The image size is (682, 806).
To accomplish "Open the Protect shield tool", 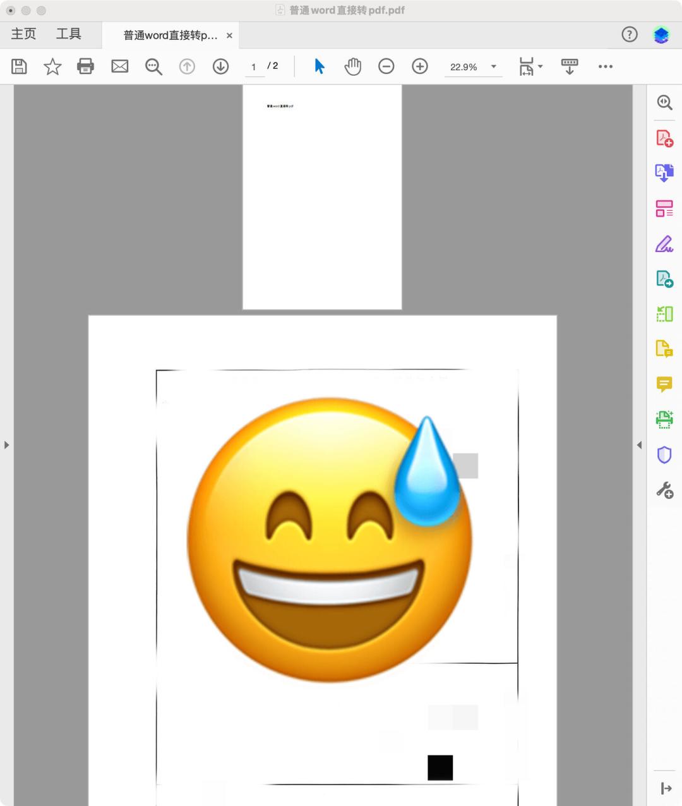I will coord(664,455).
